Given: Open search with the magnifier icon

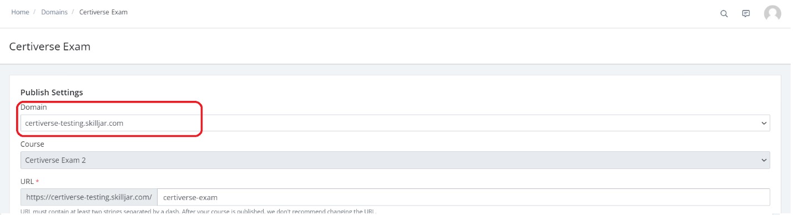Looking at the screenshot, I should point(724,14).
